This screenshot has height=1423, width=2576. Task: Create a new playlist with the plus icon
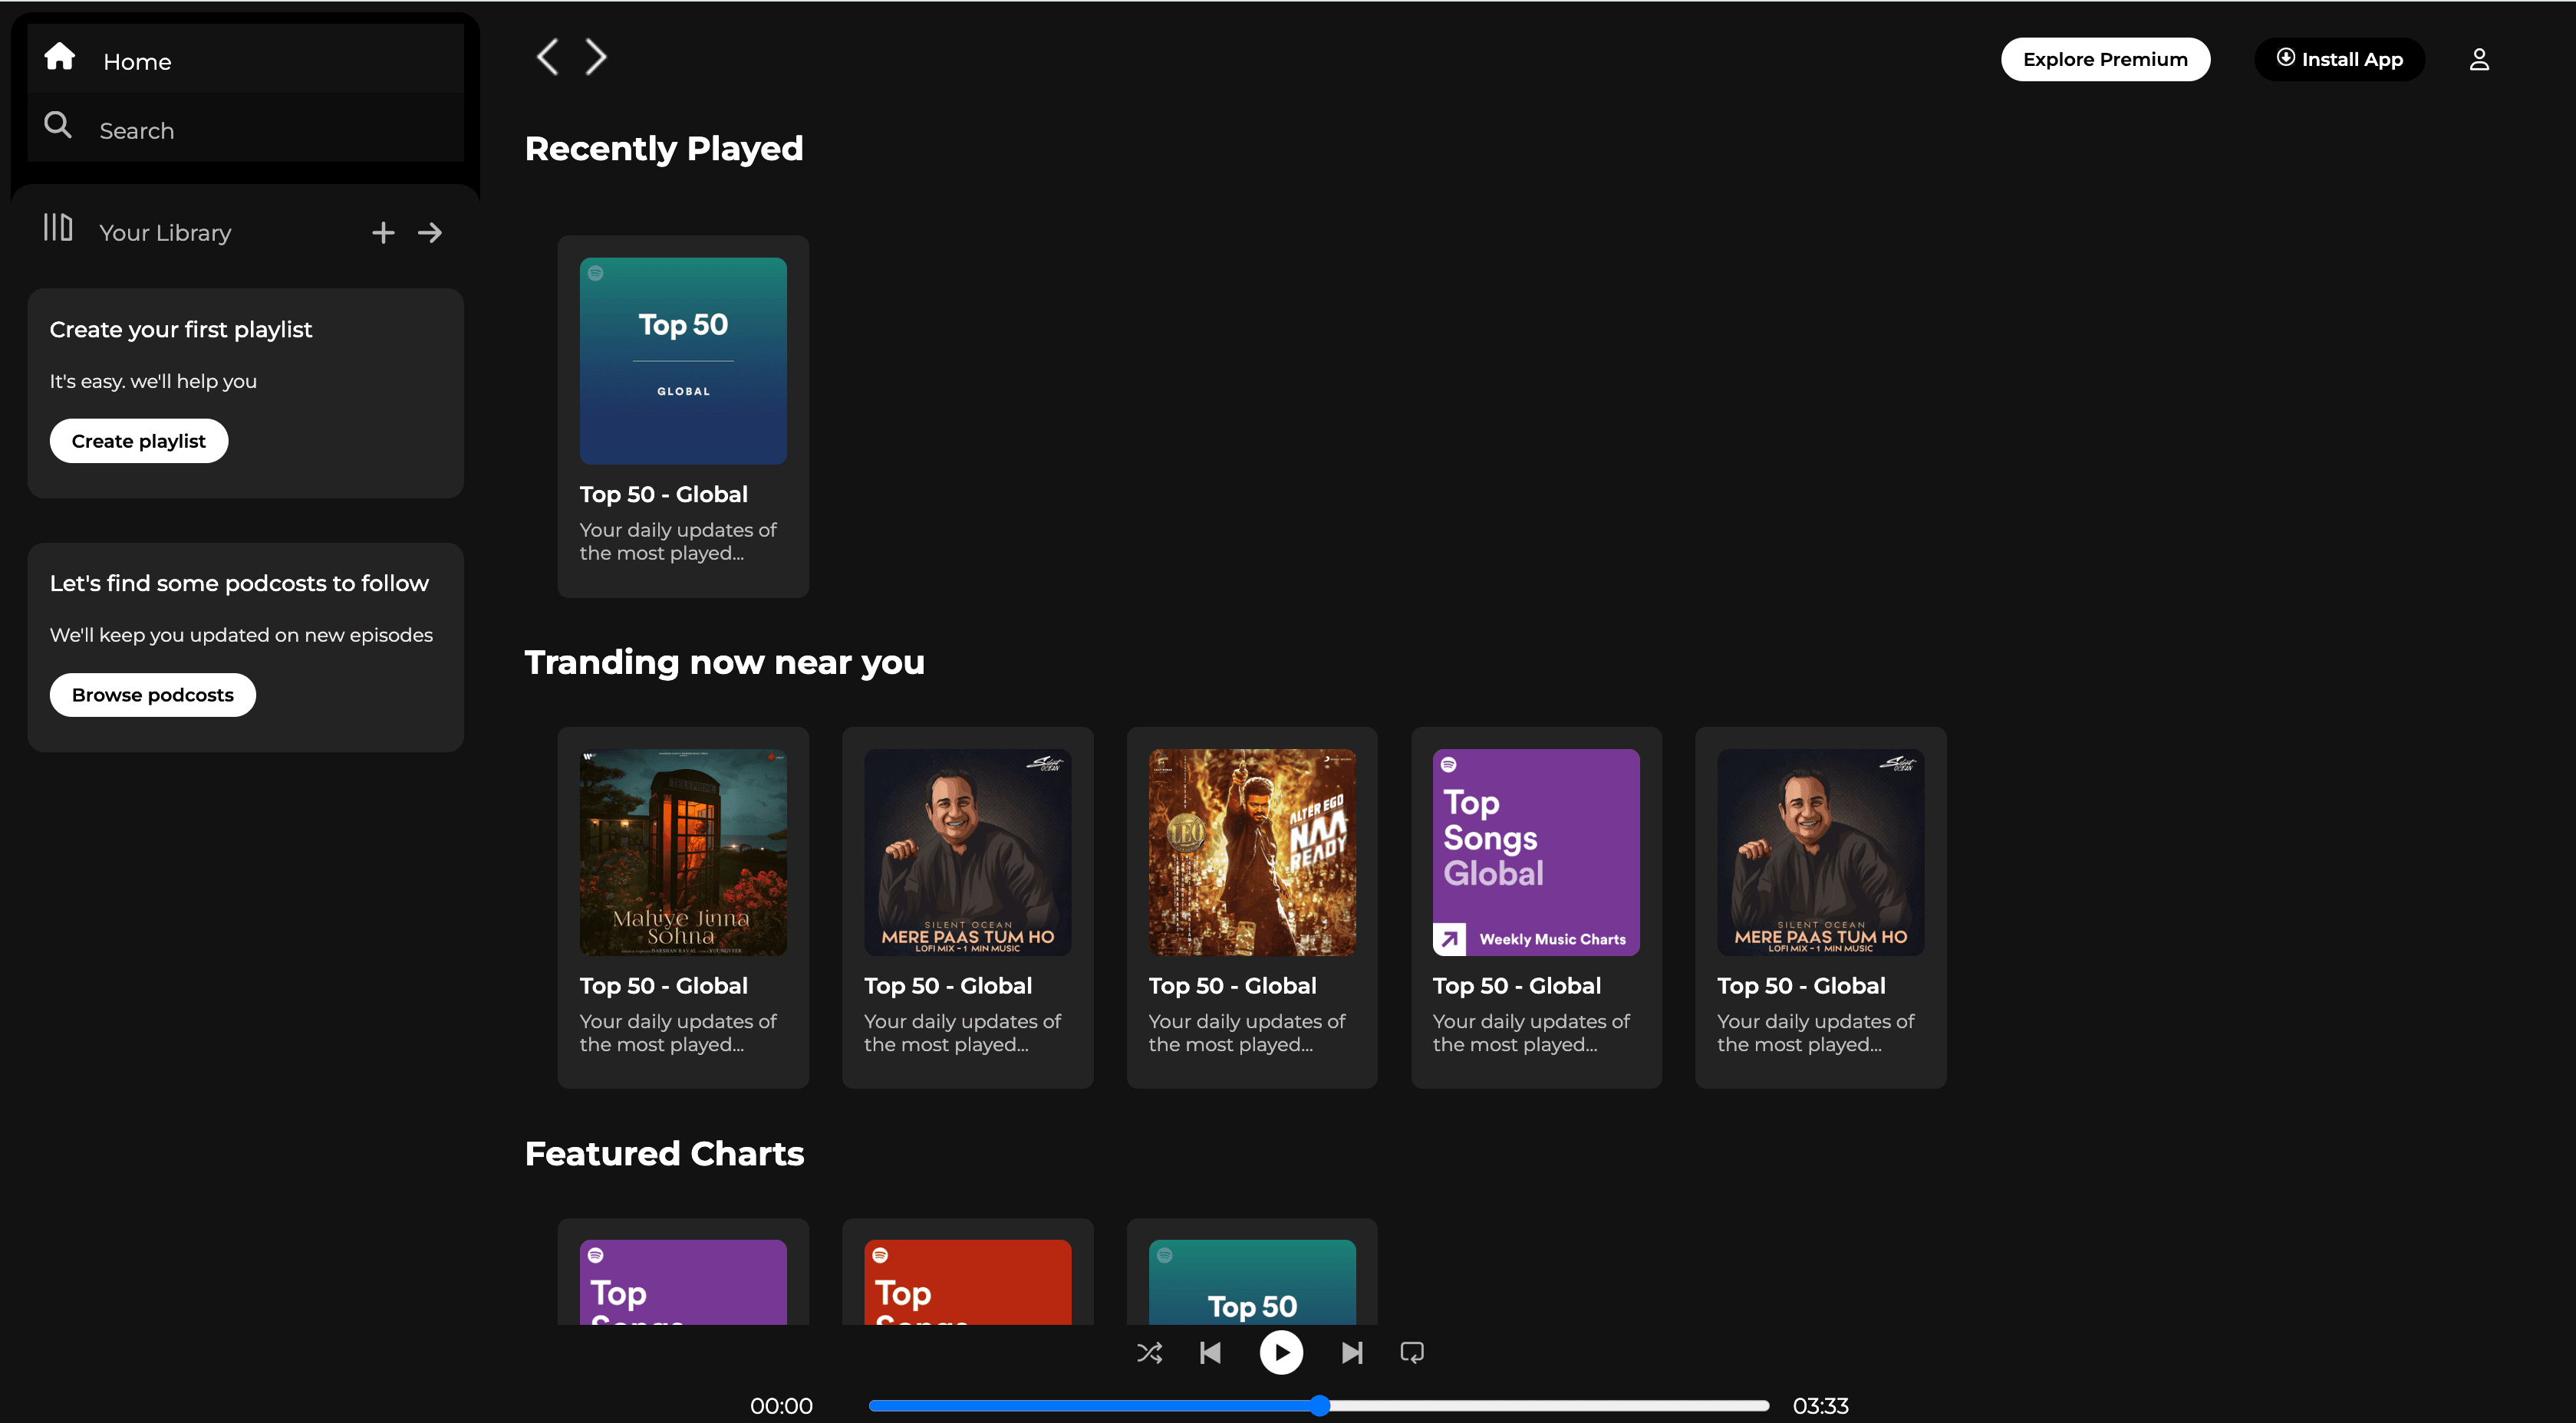click(382, 232)
